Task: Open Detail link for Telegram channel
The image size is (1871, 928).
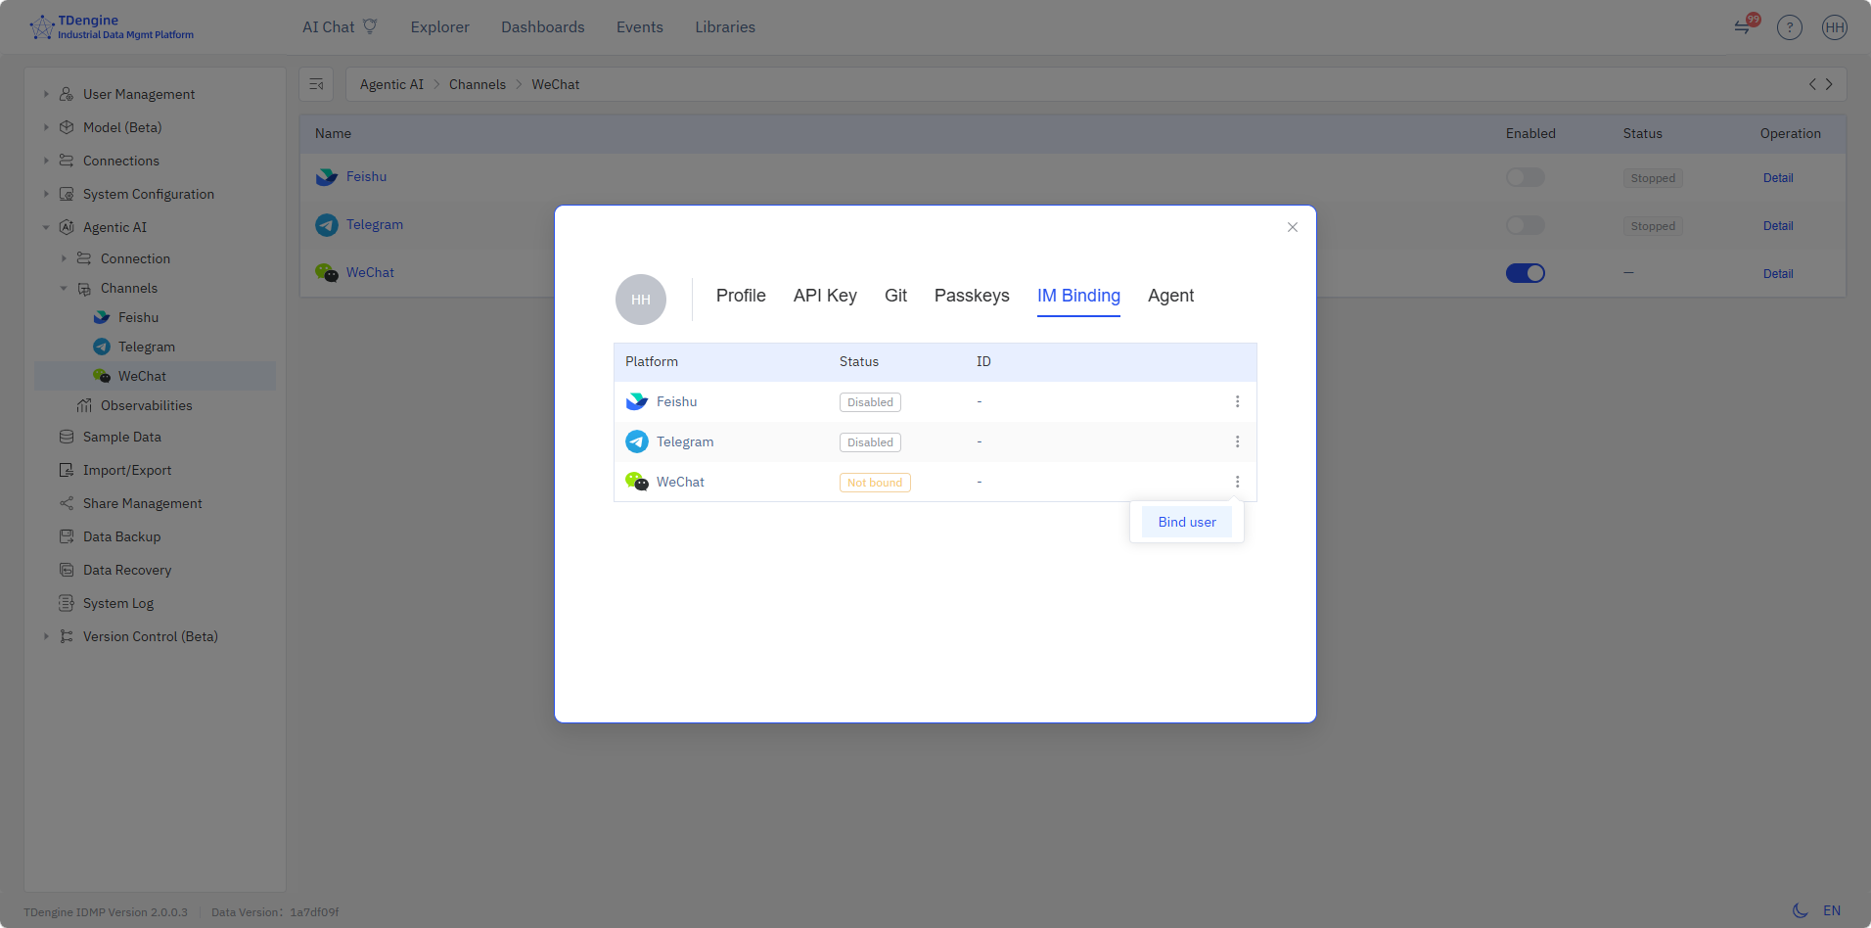Action: click(1778, 226)
